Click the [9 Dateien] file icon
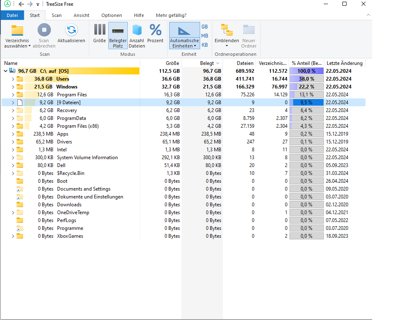The height and width of the screenshot is (320, 397). click(20, 102)
